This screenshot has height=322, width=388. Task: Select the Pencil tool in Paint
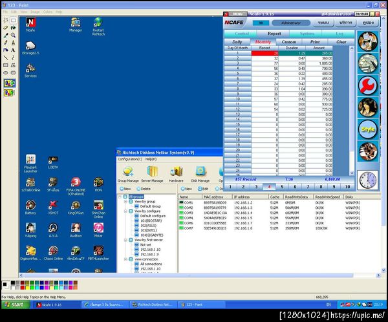[6, 43]
